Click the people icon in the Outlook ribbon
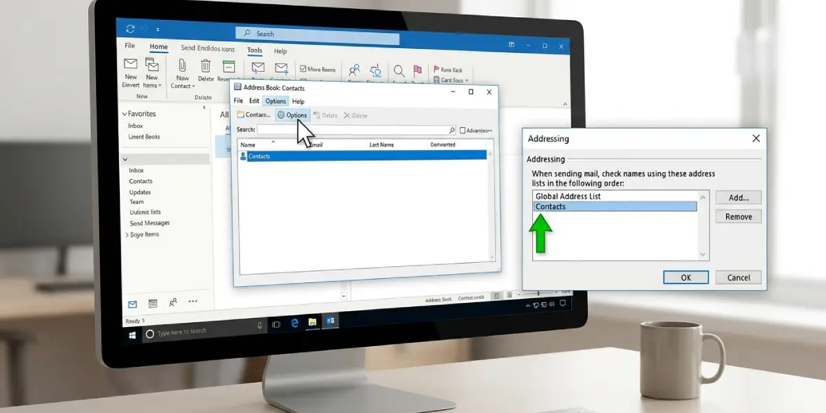 (x=354, y=70)
